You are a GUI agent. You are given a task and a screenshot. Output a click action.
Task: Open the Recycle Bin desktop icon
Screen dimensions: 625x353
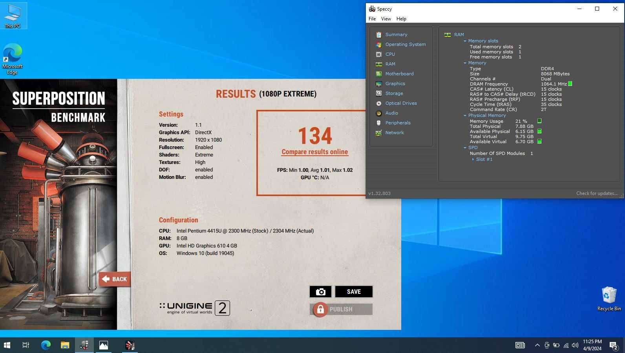click(609, 299)
